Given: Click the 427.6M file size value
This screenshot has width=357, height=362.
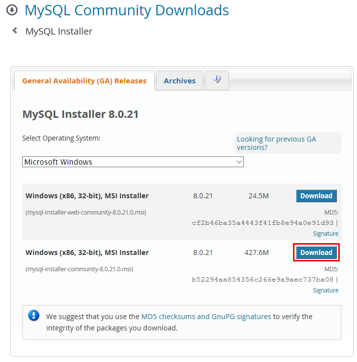Looking at the screenshot, I should (x=257, y=253).
